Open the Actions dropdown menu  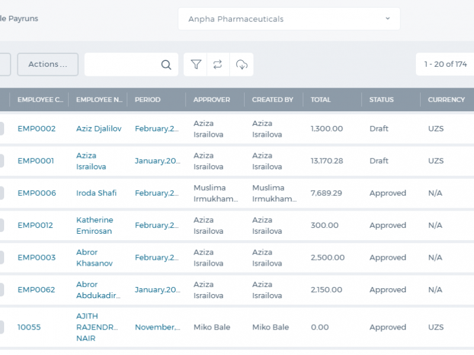(48, 64)
